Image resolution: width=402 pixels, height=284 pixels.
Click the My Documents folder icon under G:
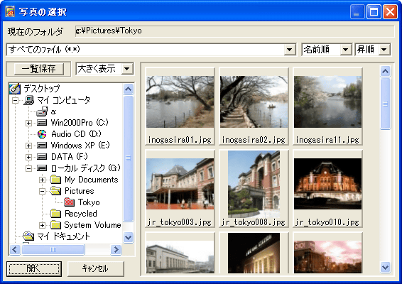(x=55, y=180)
